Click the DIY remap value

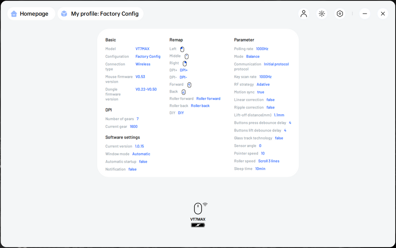point(181,113)
